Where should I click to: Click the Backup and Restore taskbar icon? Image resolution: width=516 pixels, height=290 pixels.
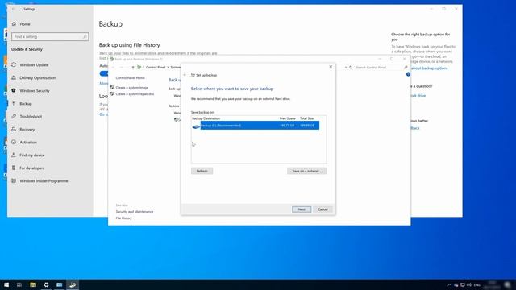pyautogui.click(x=73, y=284)
